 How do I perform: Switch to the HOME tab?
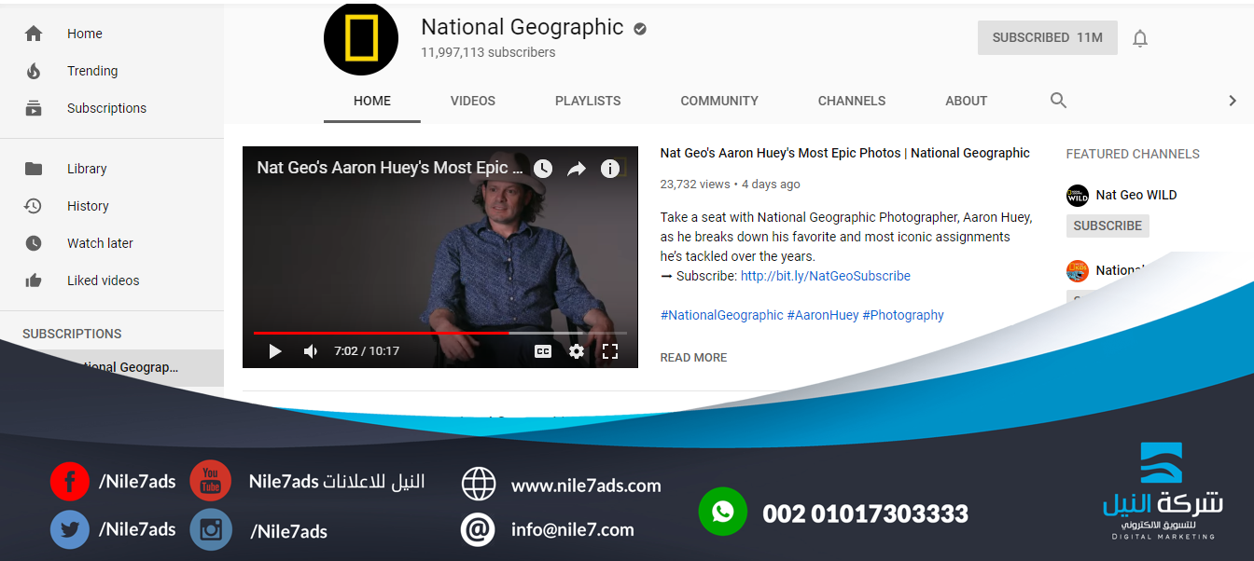(x=372, y=101)
